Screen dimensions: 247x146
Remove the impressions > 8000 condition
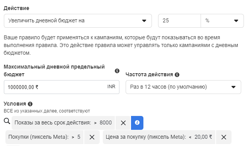[x=123, y=123]
